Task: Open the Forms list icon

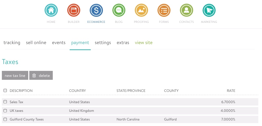Action: pos(164,10)
